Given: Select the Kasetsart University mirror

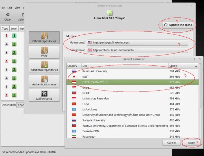Looking at the screenshot, I should [x=132, y=71].
